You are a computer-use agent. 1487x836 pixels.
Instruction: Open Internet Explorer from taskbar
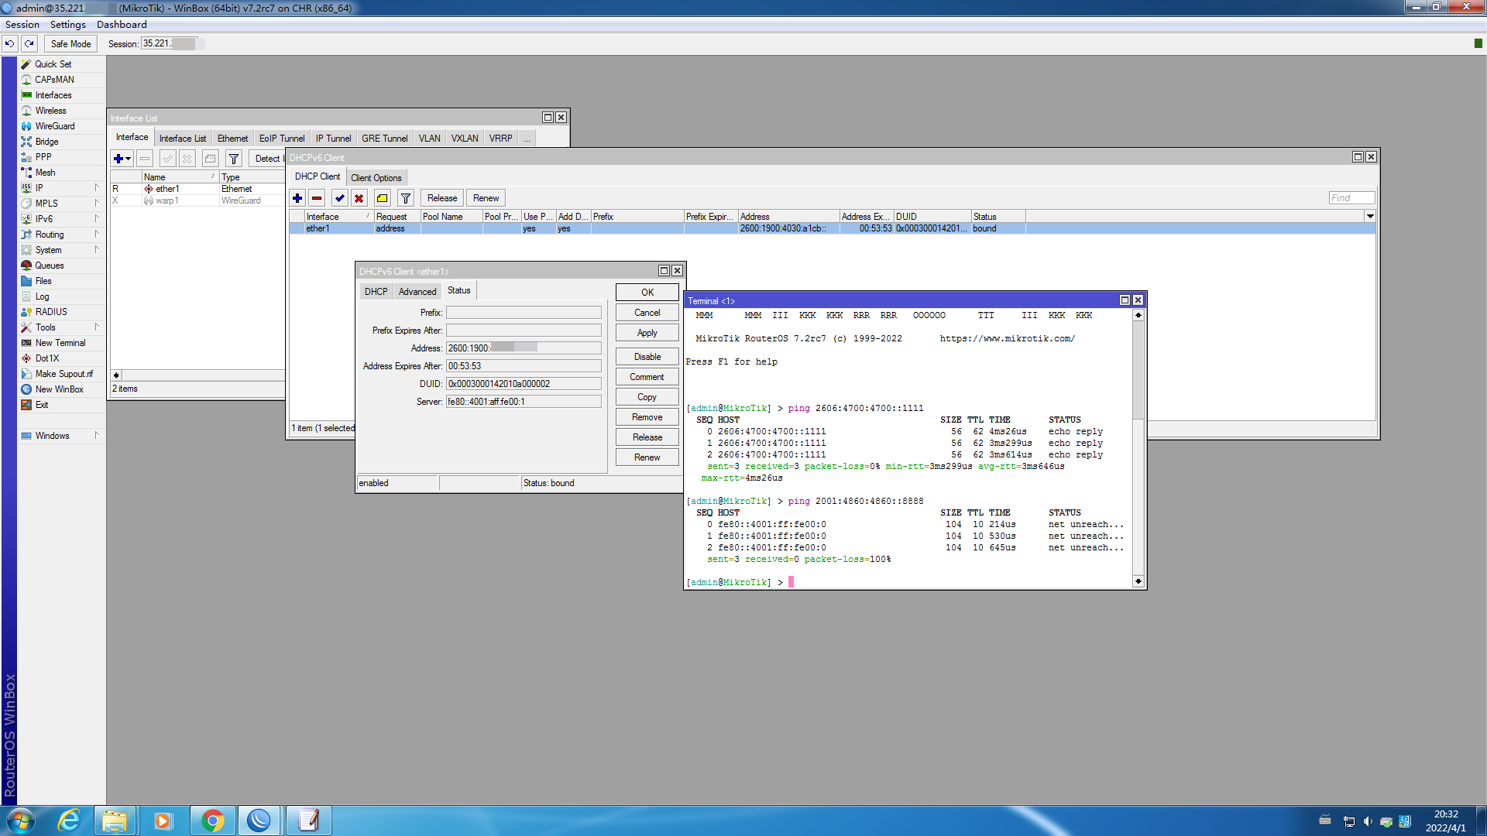70,821
